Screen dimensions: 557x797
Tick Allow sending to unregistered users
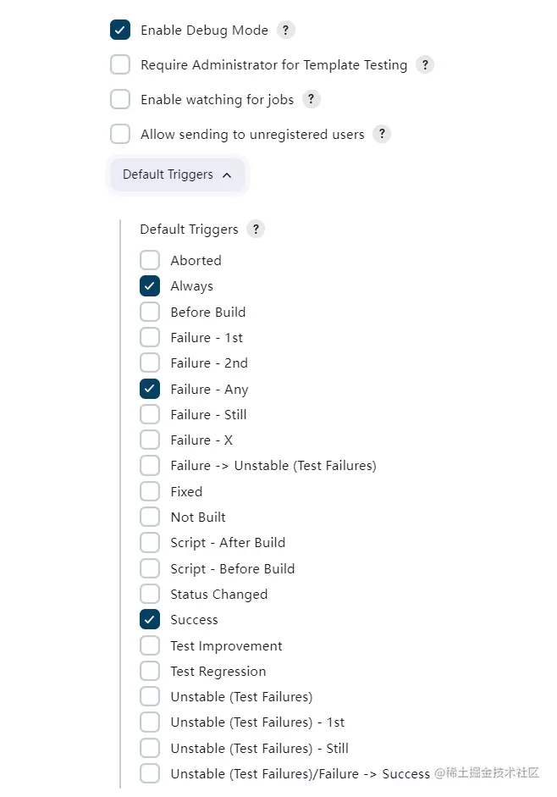pos(120,134)
